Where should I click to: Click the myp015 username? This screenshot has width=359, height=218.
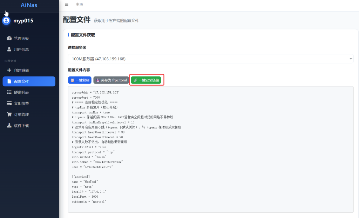[x=23, y=21]
